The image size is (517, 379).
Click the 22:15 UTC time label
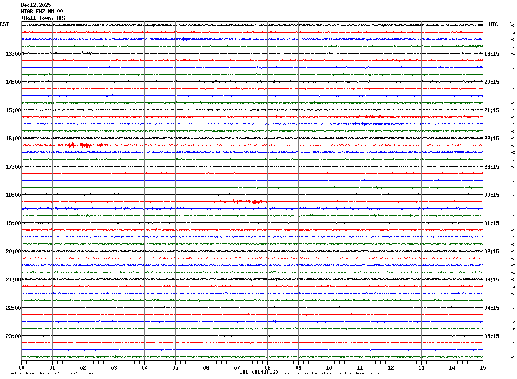point(492,139)
